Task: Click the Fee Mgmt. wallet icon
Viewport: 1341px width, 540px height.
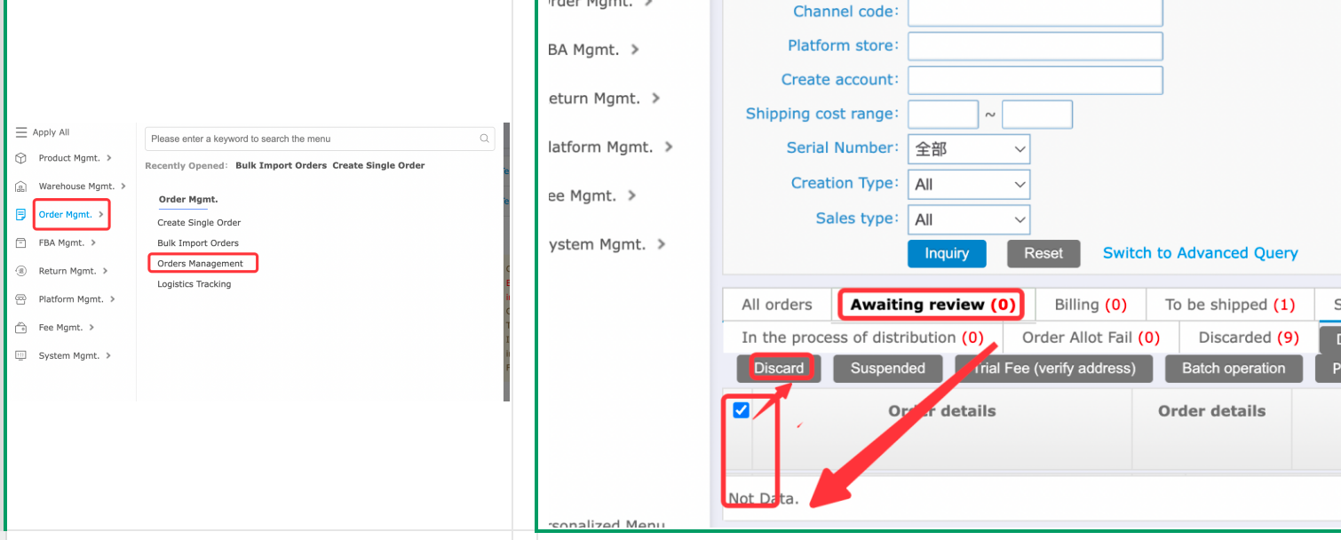Action: 21,328
